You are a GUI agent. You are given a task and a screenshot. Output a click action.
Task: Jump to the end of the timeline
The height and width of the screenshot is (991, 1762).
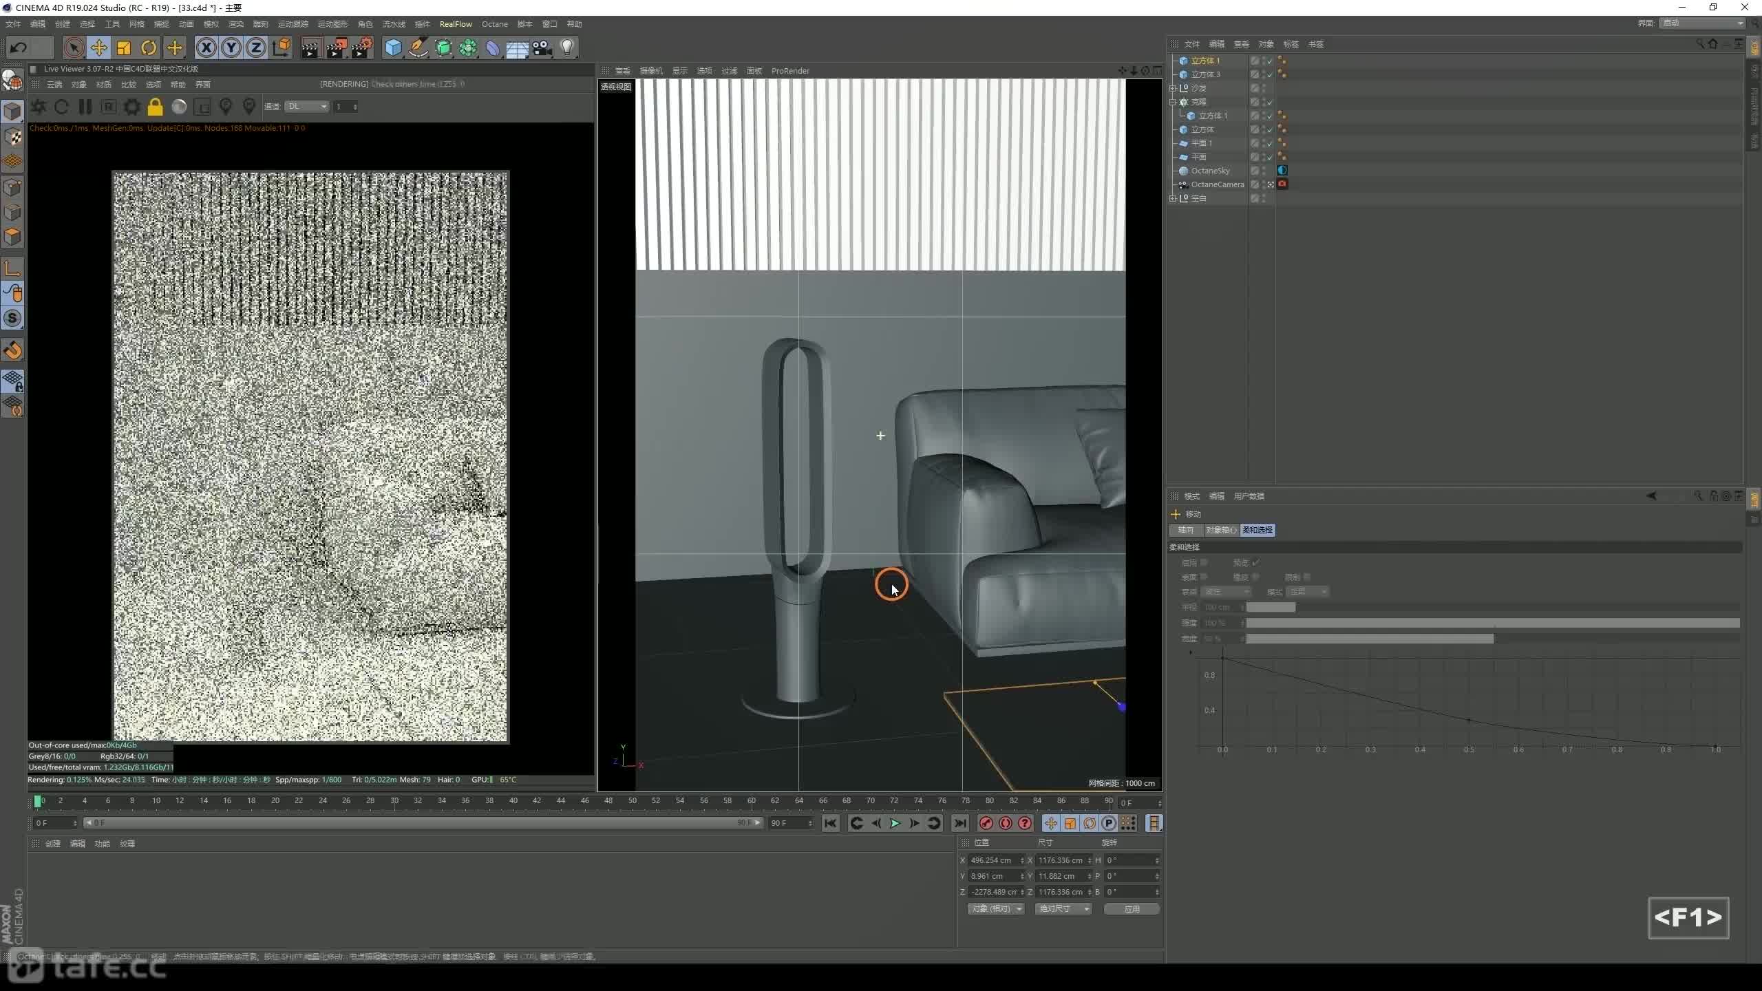pos(959,823)
